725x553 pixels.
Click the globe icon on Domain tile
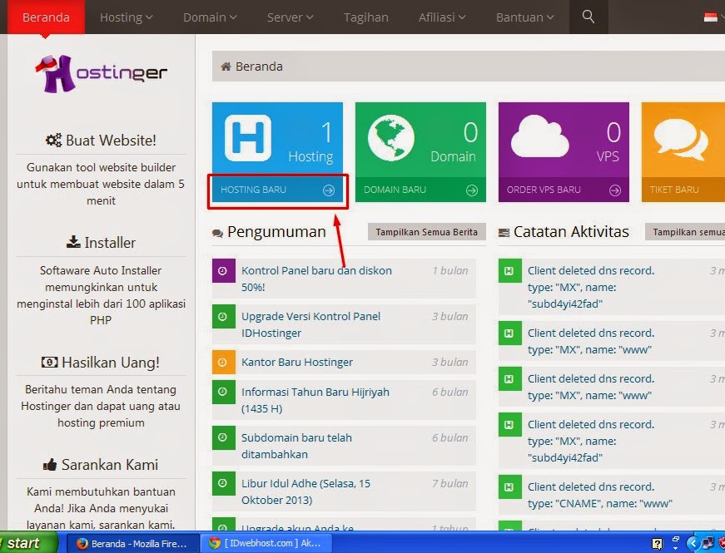(391, 138)
